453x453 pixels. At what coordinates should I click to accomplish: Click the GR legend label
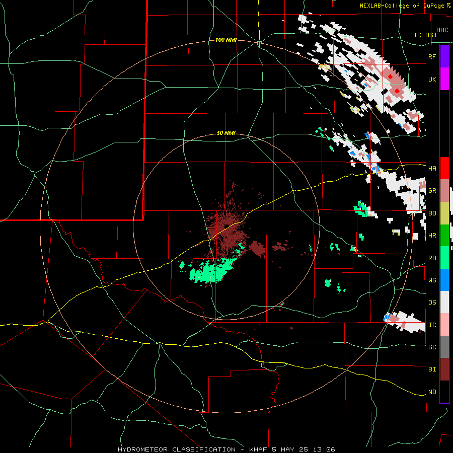pyautogui.click(x=432, y=191)
